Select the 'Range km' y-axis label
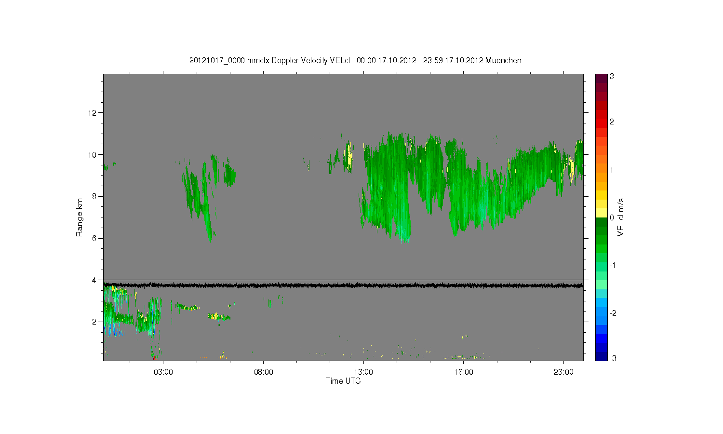Image resolution: width=723 pixels, height=434 pixels. click(x=80, y=217)
